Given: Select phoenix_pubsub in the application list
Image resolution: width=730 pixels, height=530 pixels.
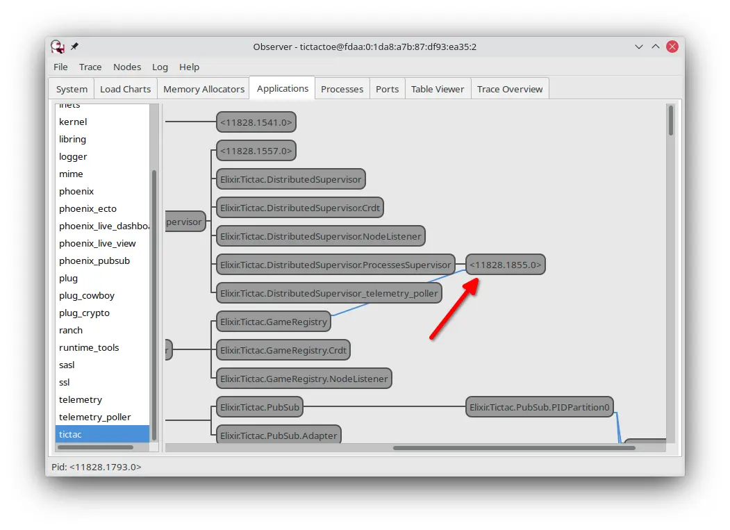Looking at the screenshot, I should coord(94,260).
